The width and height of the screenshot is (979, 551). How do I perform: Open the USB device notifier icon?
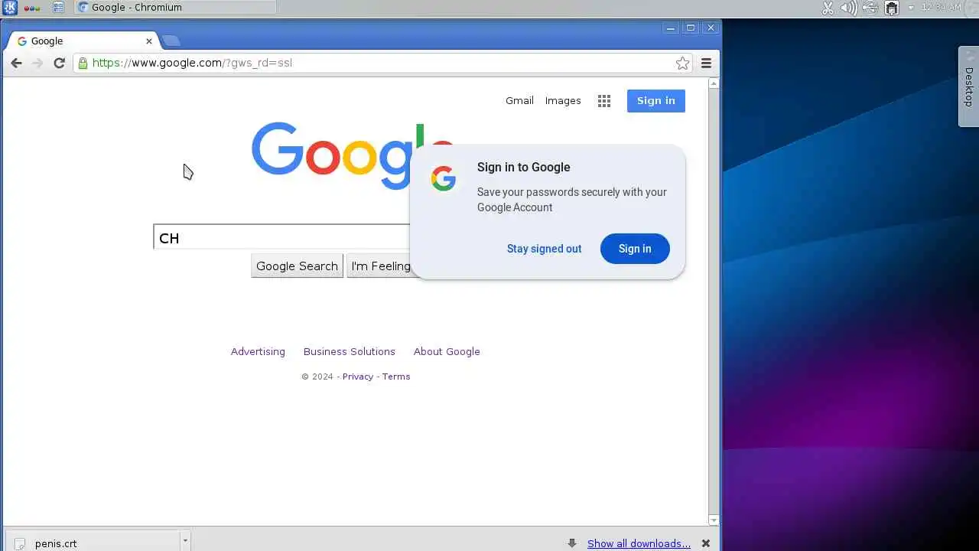coord(870,8)
